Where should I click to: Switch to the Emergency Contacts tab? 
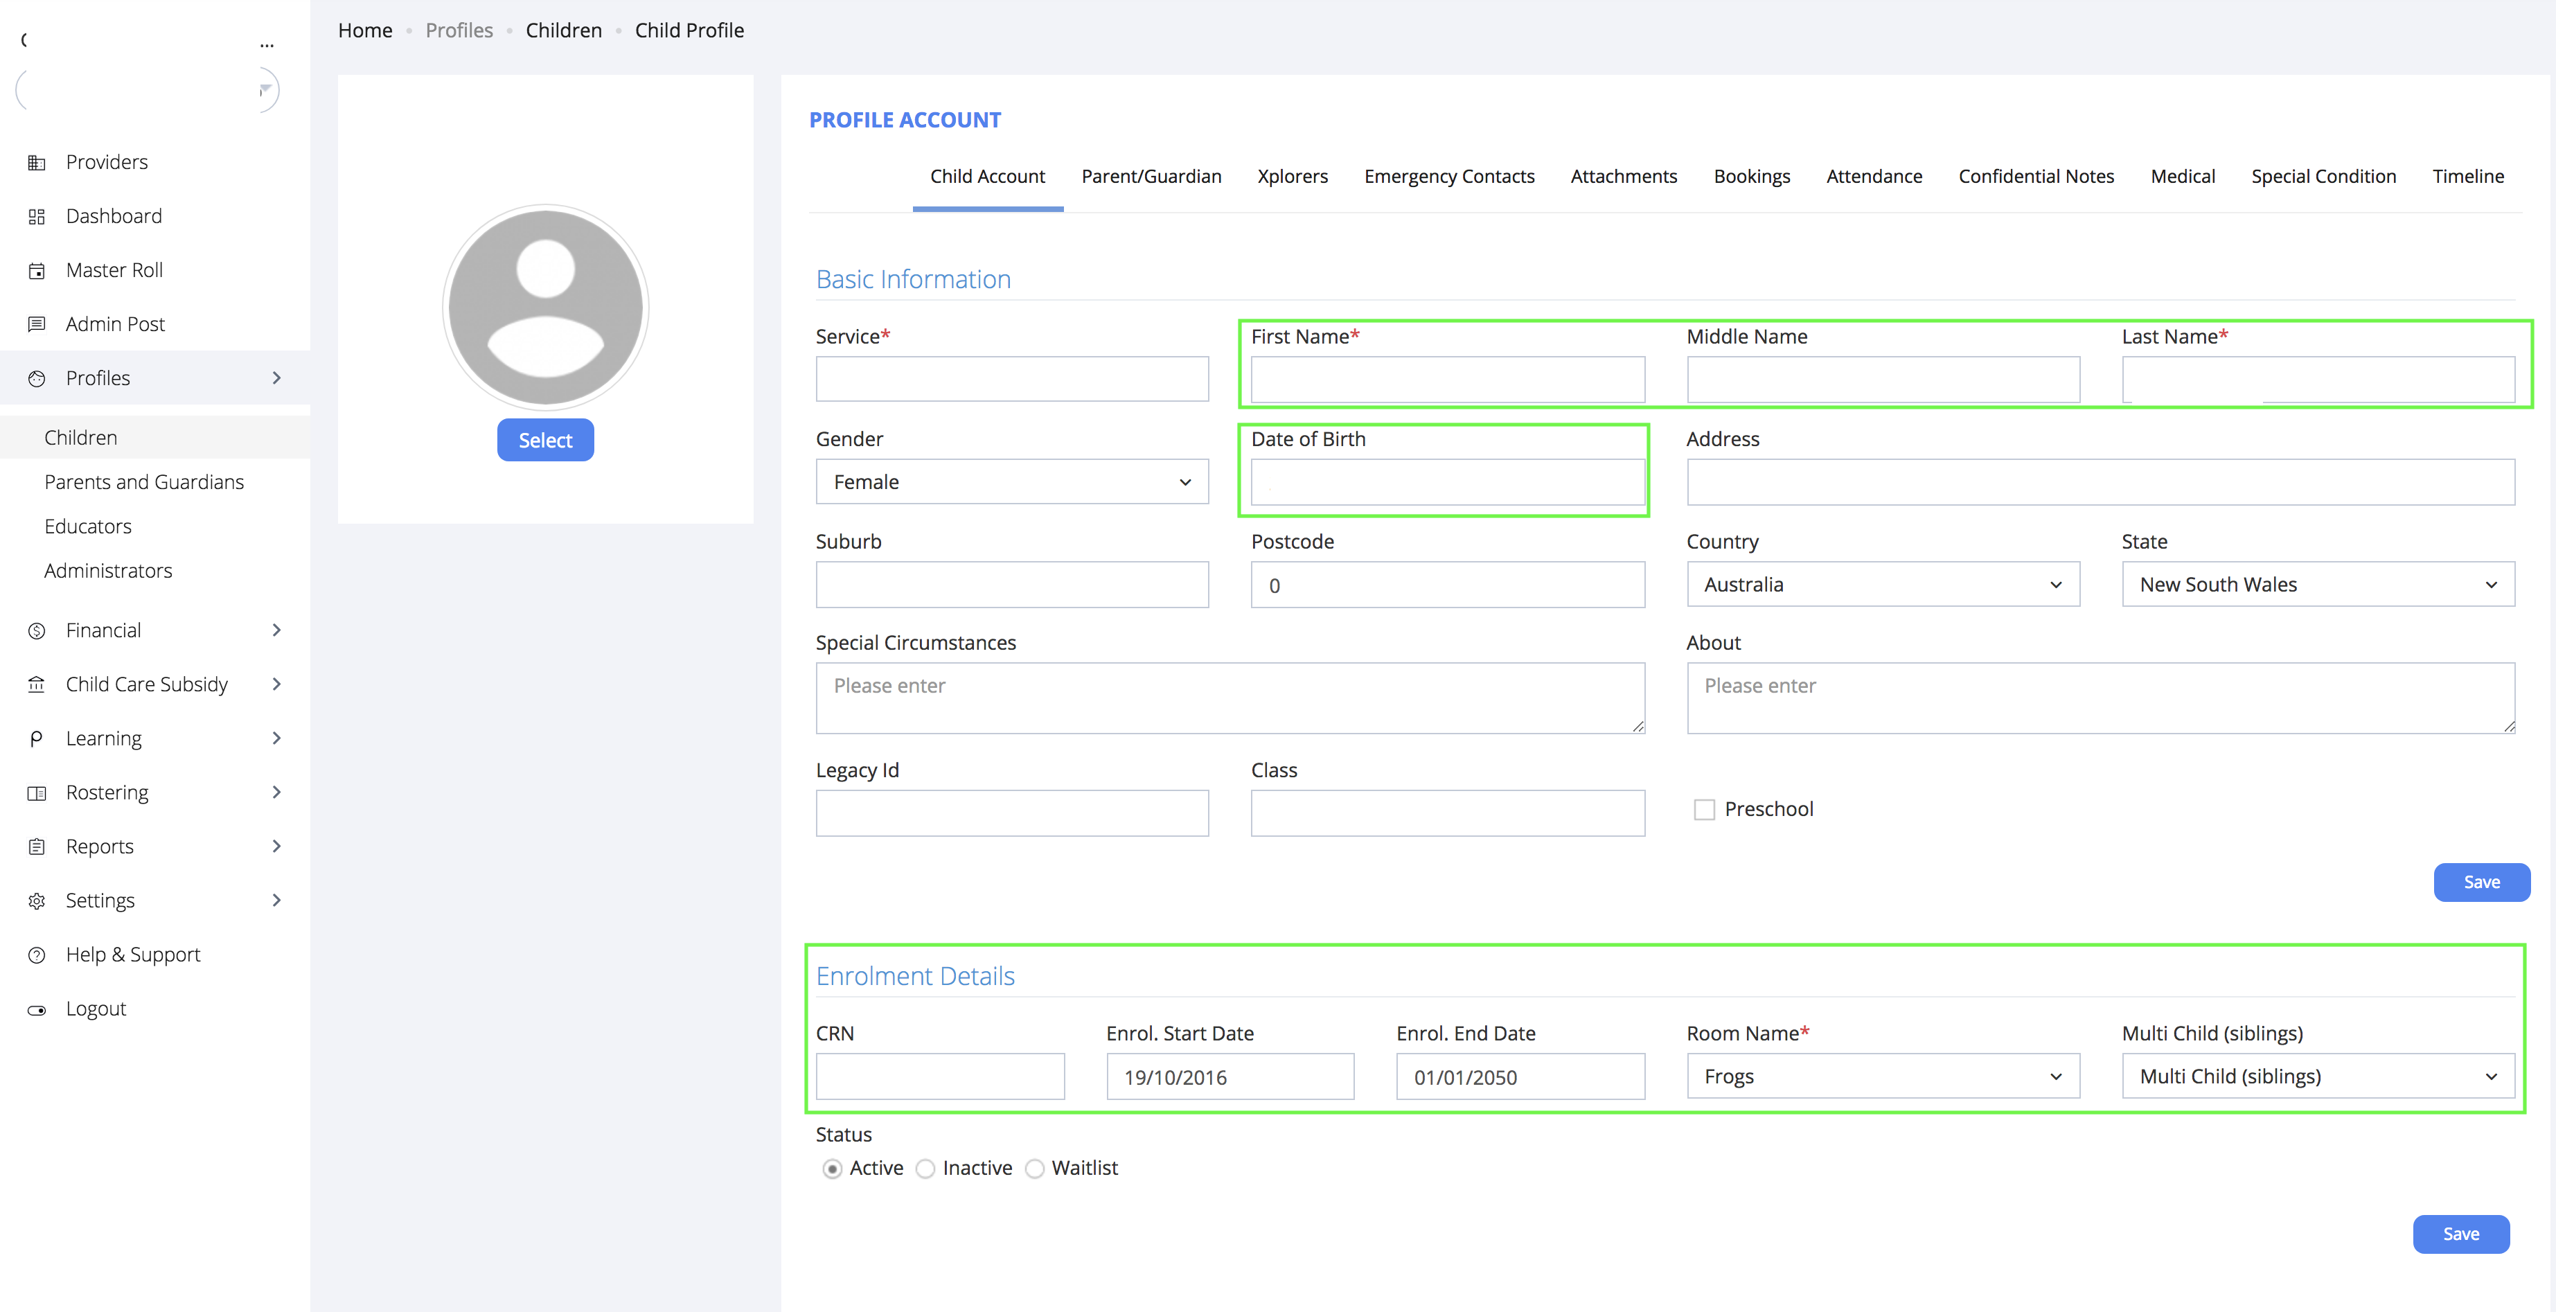pyautogui.click(x=1448, y=177)
